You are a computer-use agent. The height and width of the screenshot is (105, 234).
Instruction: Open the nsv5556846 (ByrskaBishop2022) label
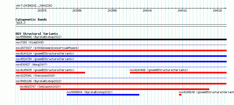pyautogui.click(x=39, y=37)
